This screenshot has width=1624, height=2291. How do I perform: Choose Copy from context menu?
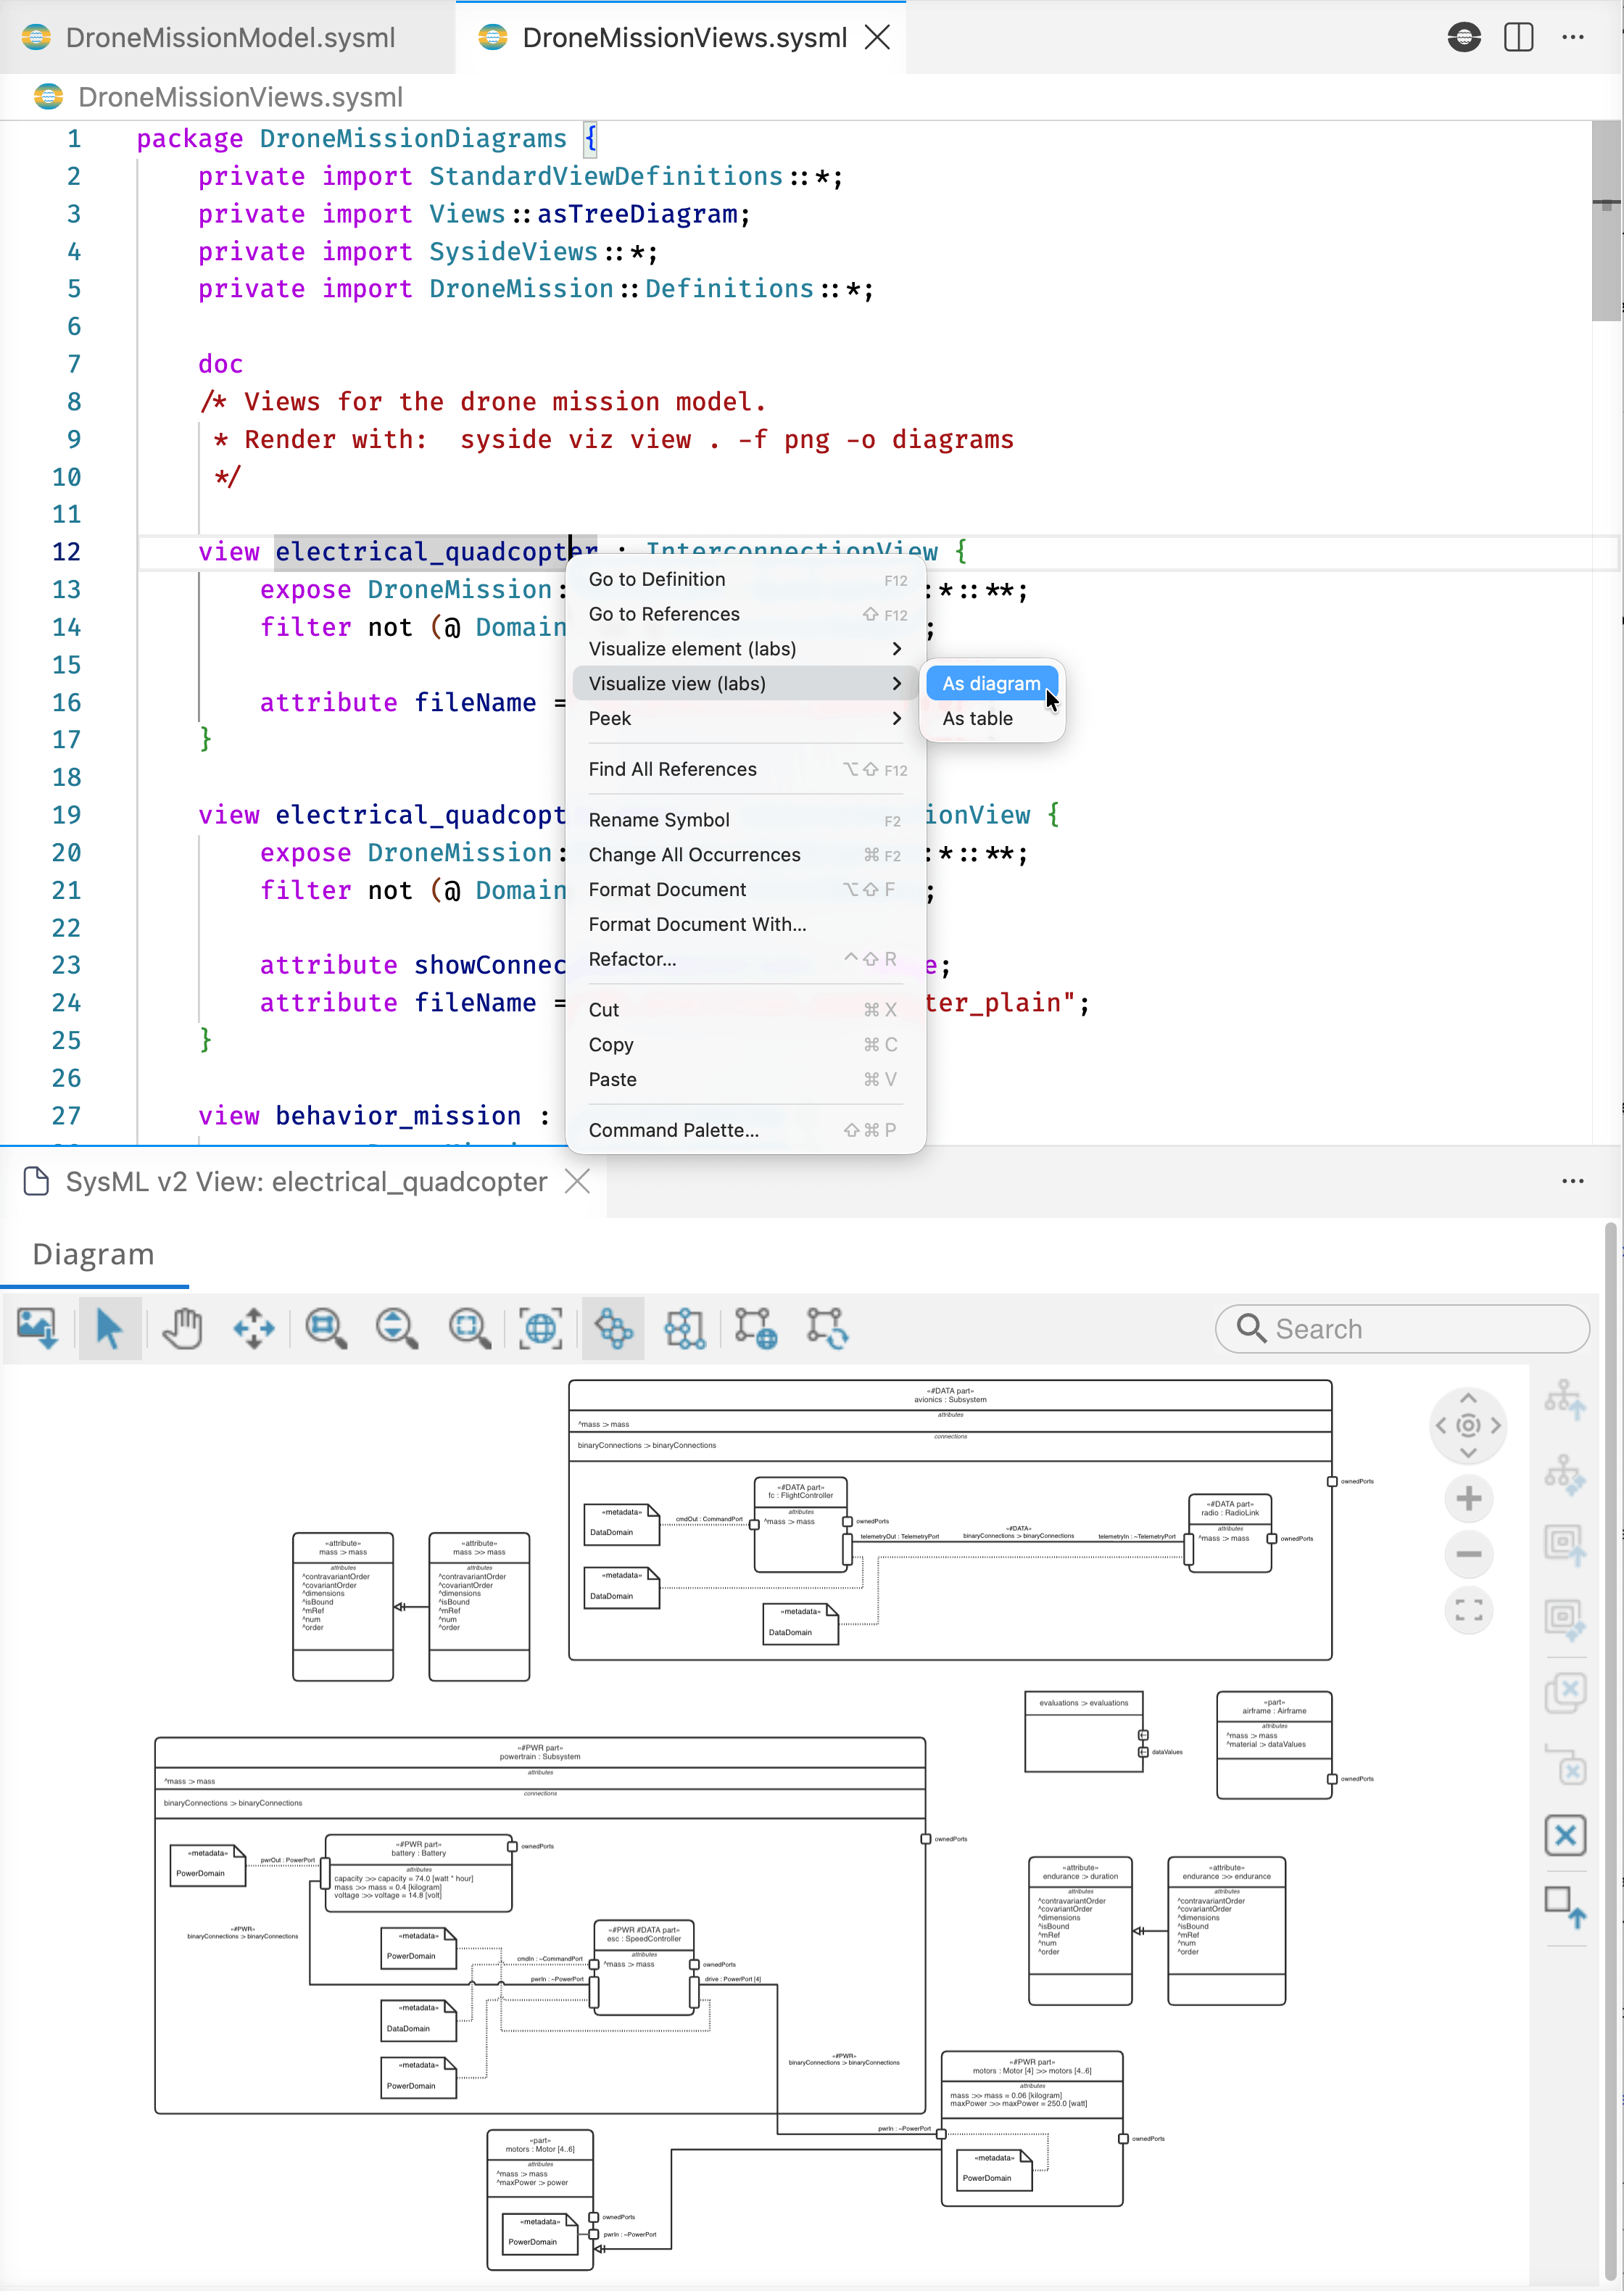point(746,1045)
